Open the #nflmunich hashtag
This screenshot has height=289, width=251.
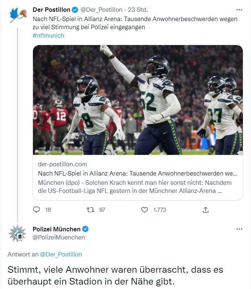click(48, 35)
